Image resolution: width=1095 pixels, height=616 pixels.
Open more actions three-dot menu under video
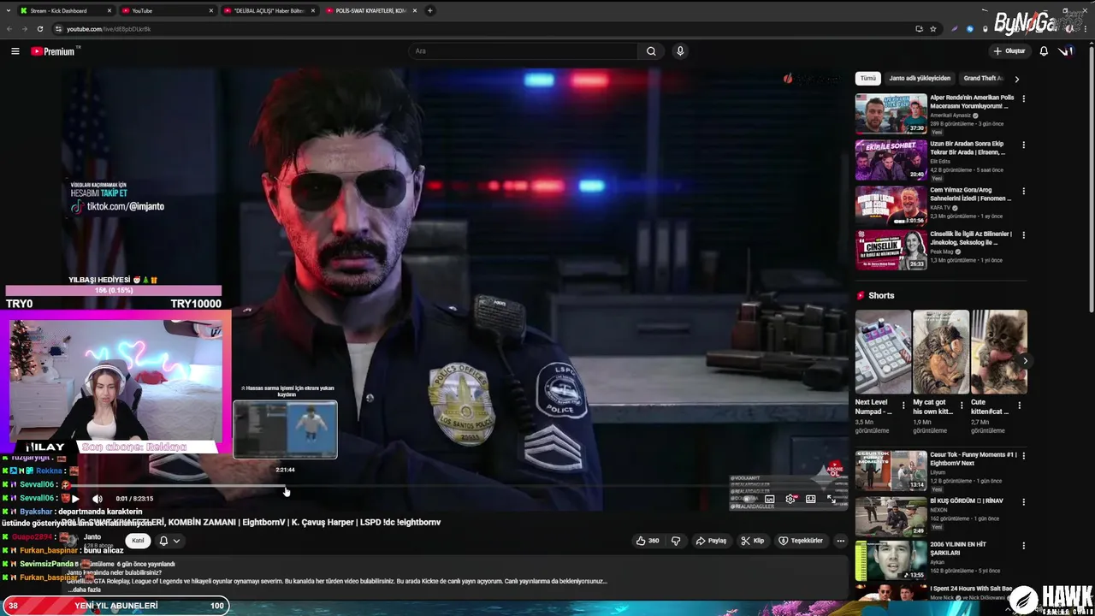840,541
